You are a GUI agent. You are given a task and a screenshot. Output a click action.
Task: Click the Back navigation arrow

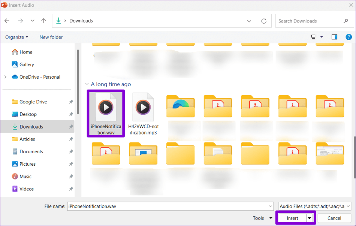[x=7, y=21]
